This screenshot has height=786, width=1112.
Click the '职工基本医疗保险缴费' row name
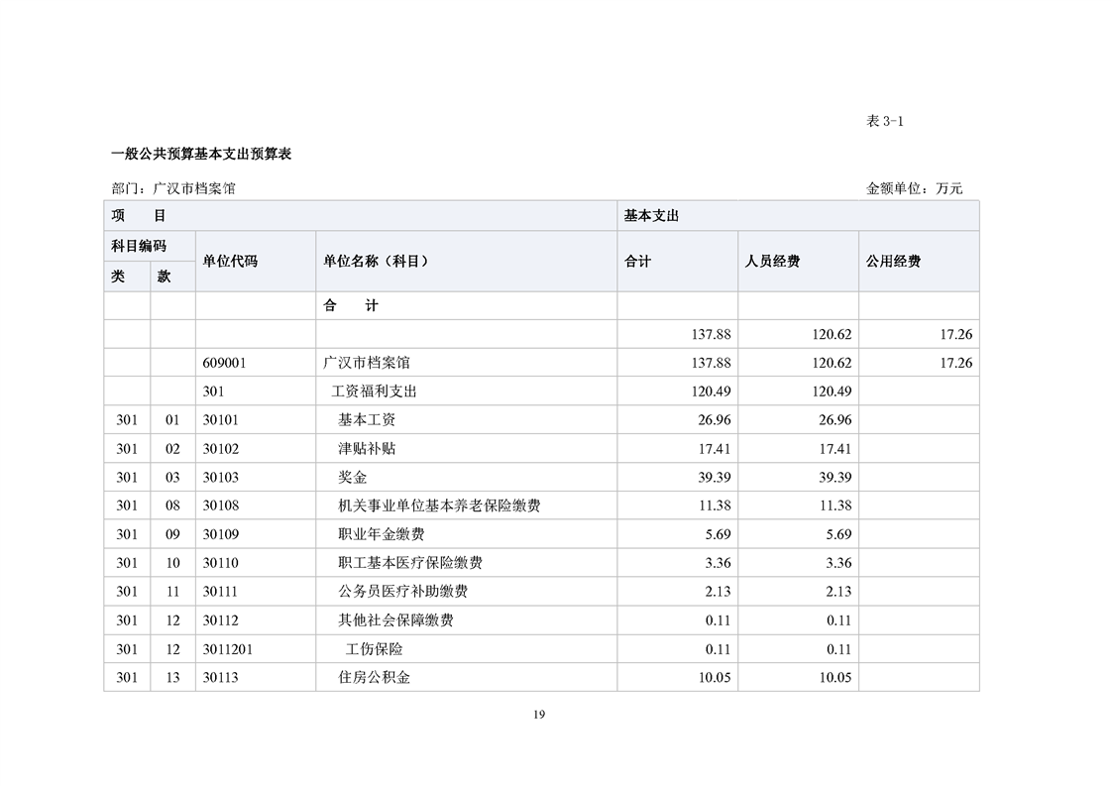tap(410, 563)
